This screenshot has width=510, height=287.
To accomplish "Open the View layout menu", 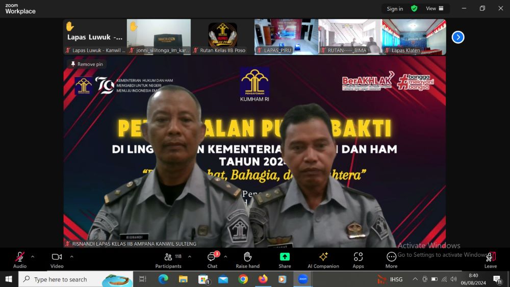I will click(435, 8).
